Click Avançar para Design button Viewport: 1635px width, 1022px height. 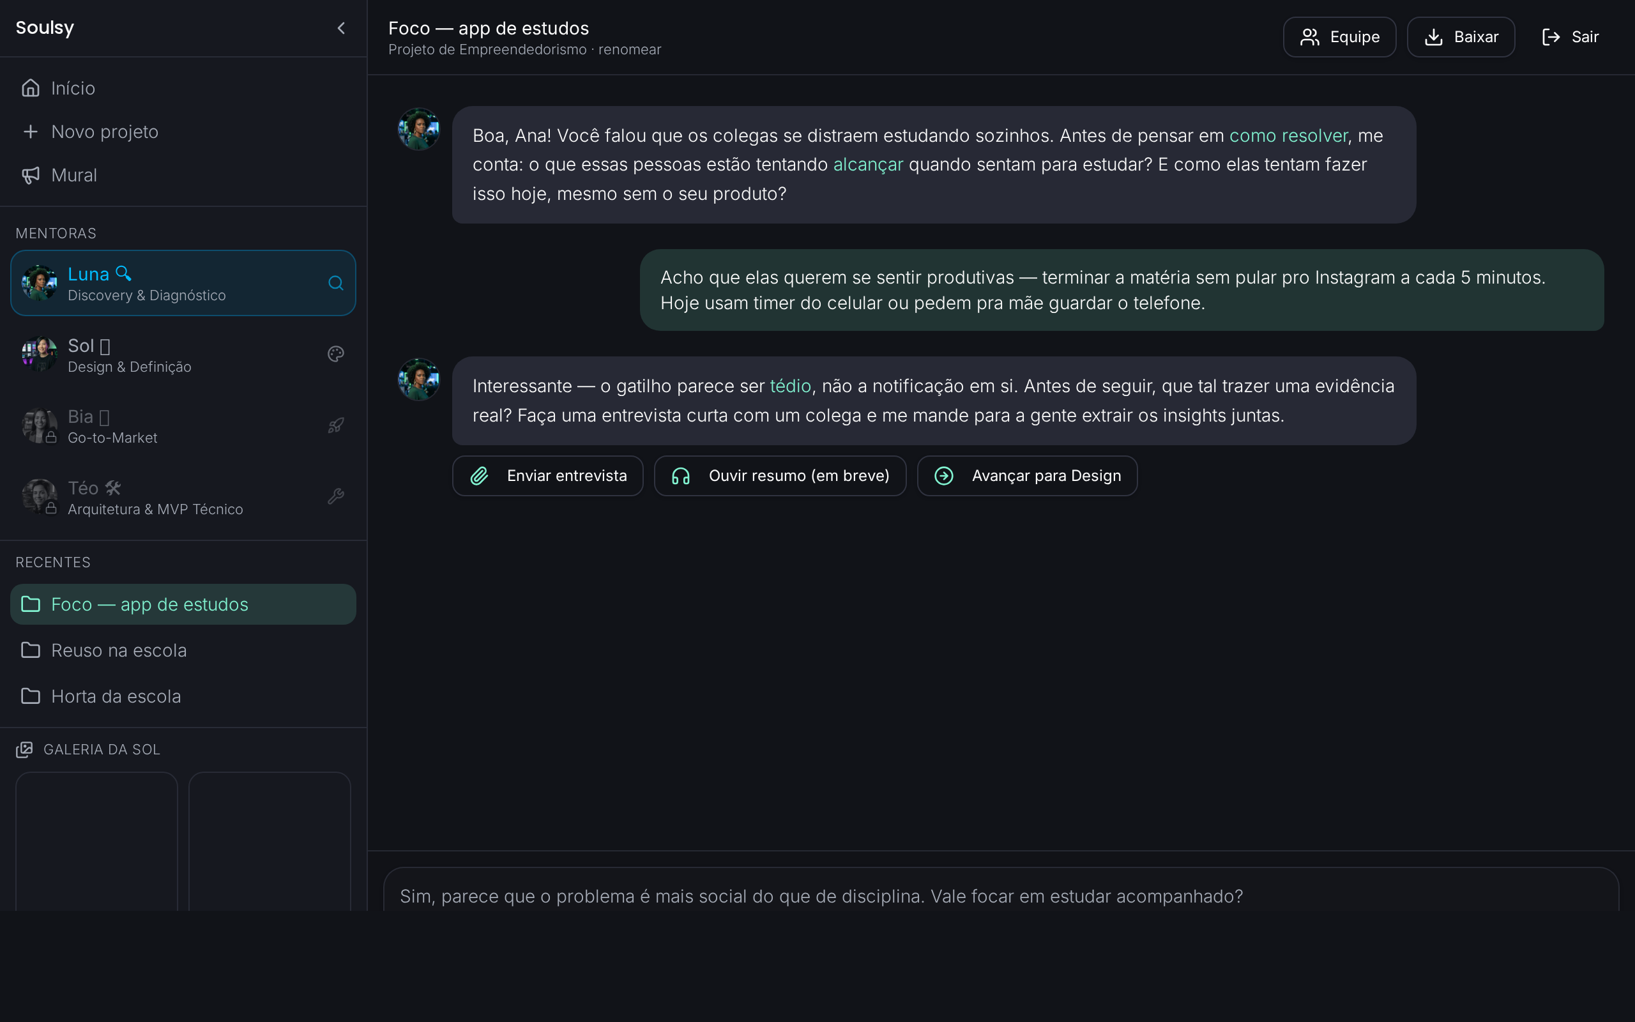[x=1027, y=476]
